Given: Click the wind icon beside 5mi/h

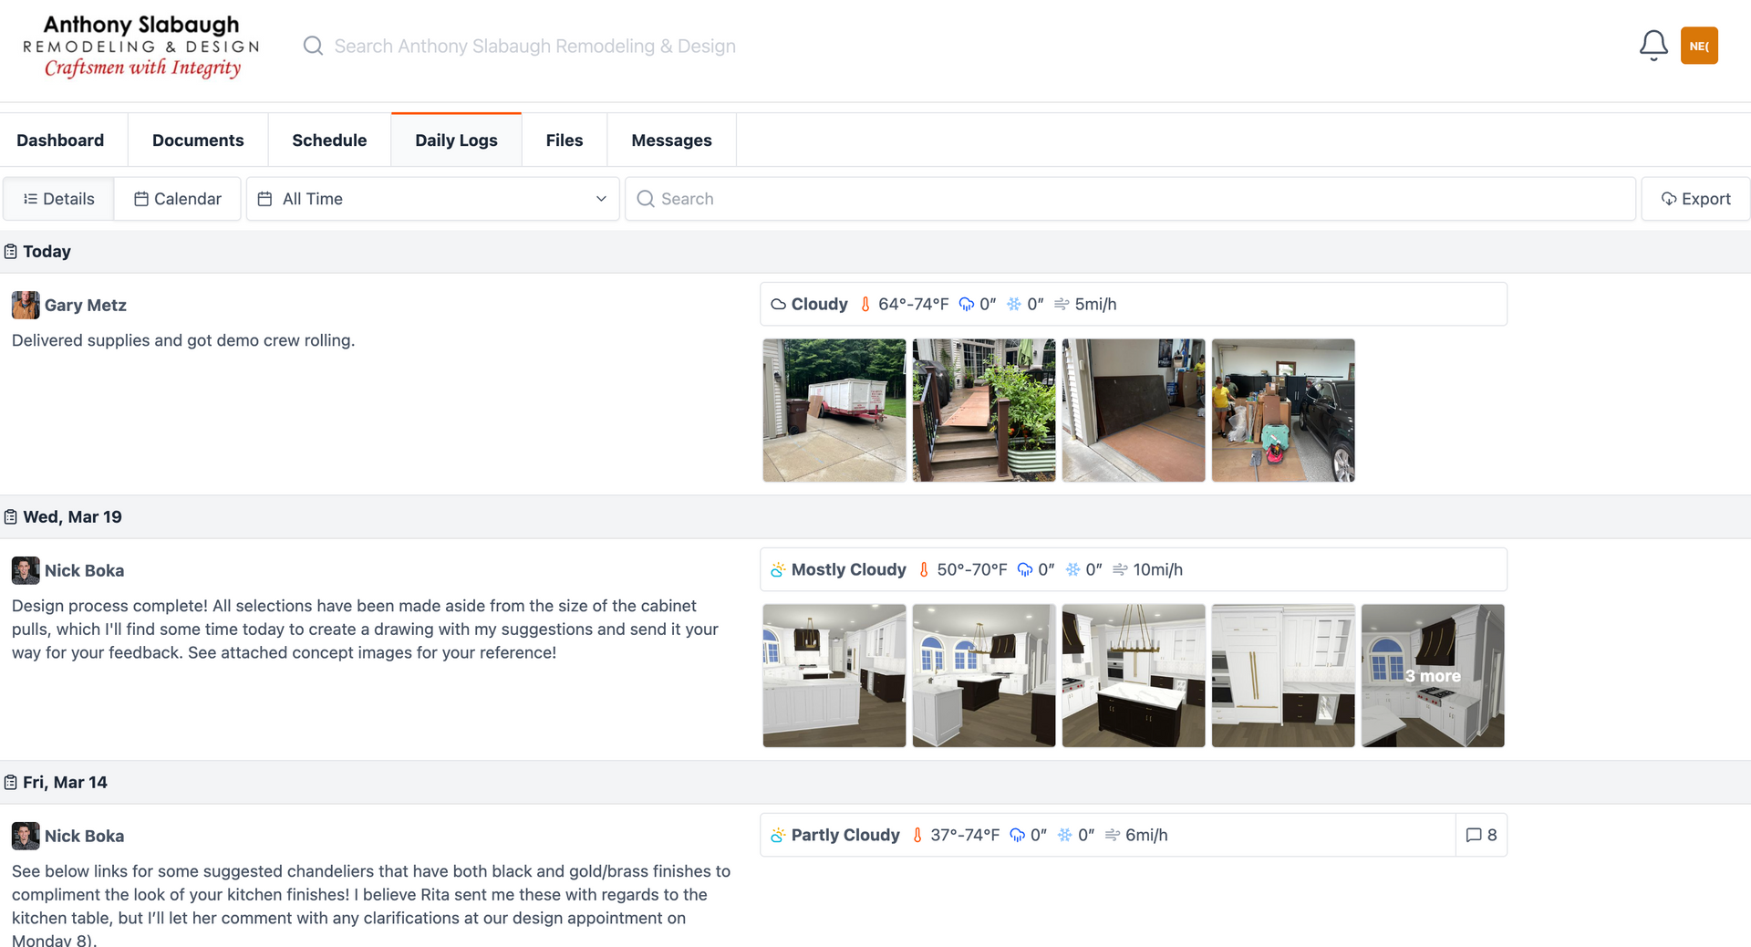Looking at the screenshot, I should pyautogui.click(x=1062, y=305).
